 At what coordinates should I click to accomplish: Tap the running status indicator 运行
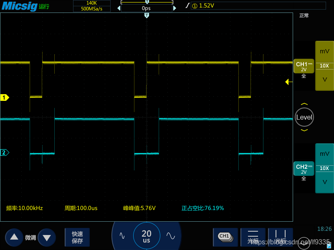point(44,7)
